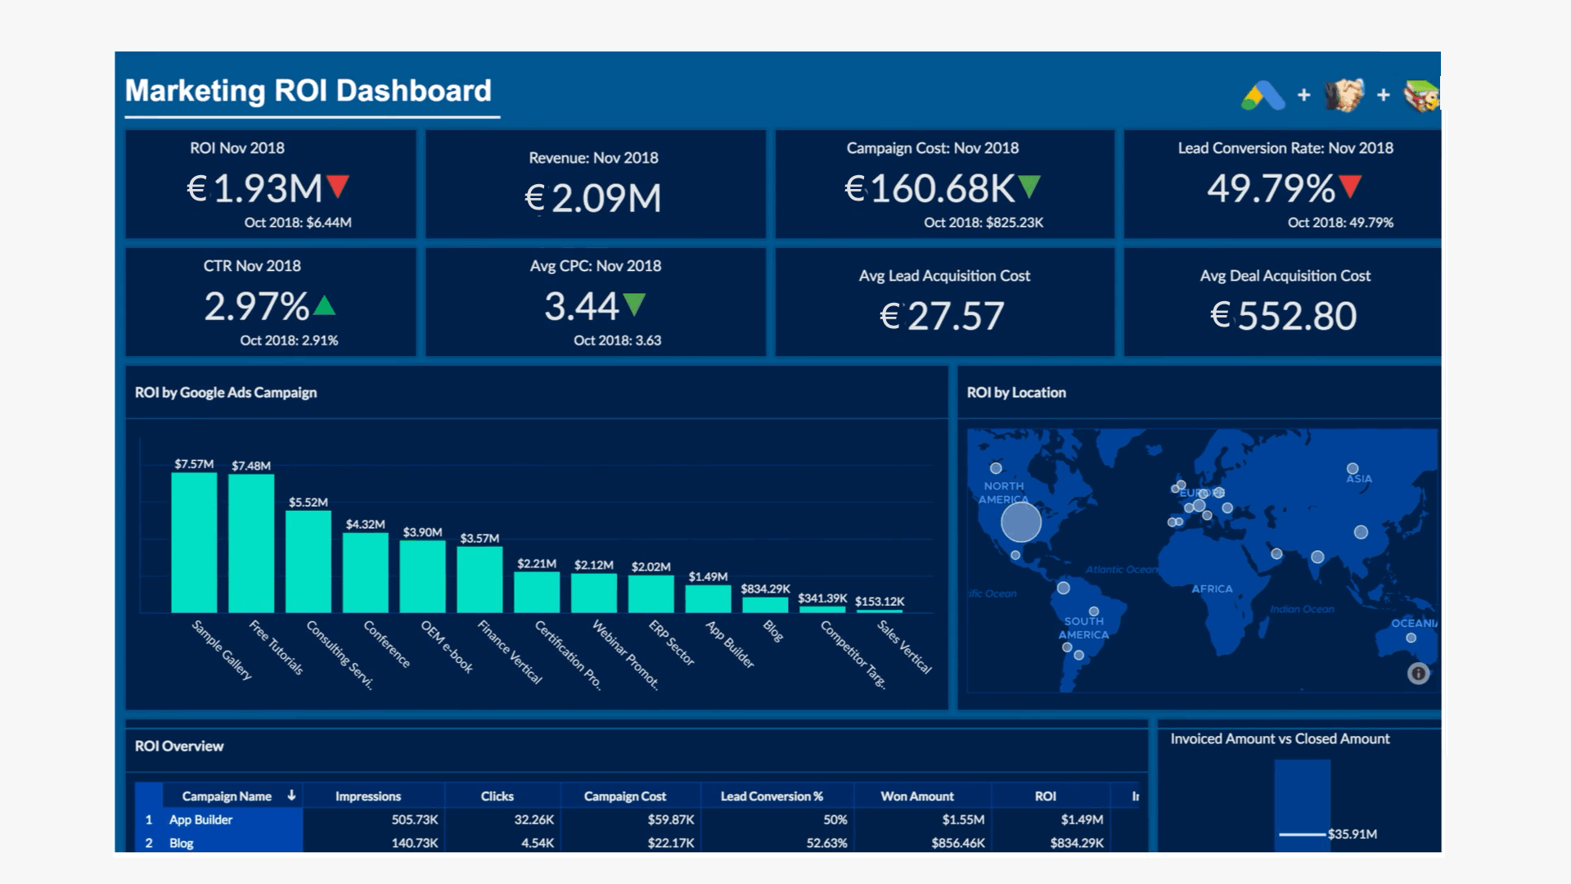Click the ROI by Location heading
The image size is (1571, 884).
click(1016, 393)
